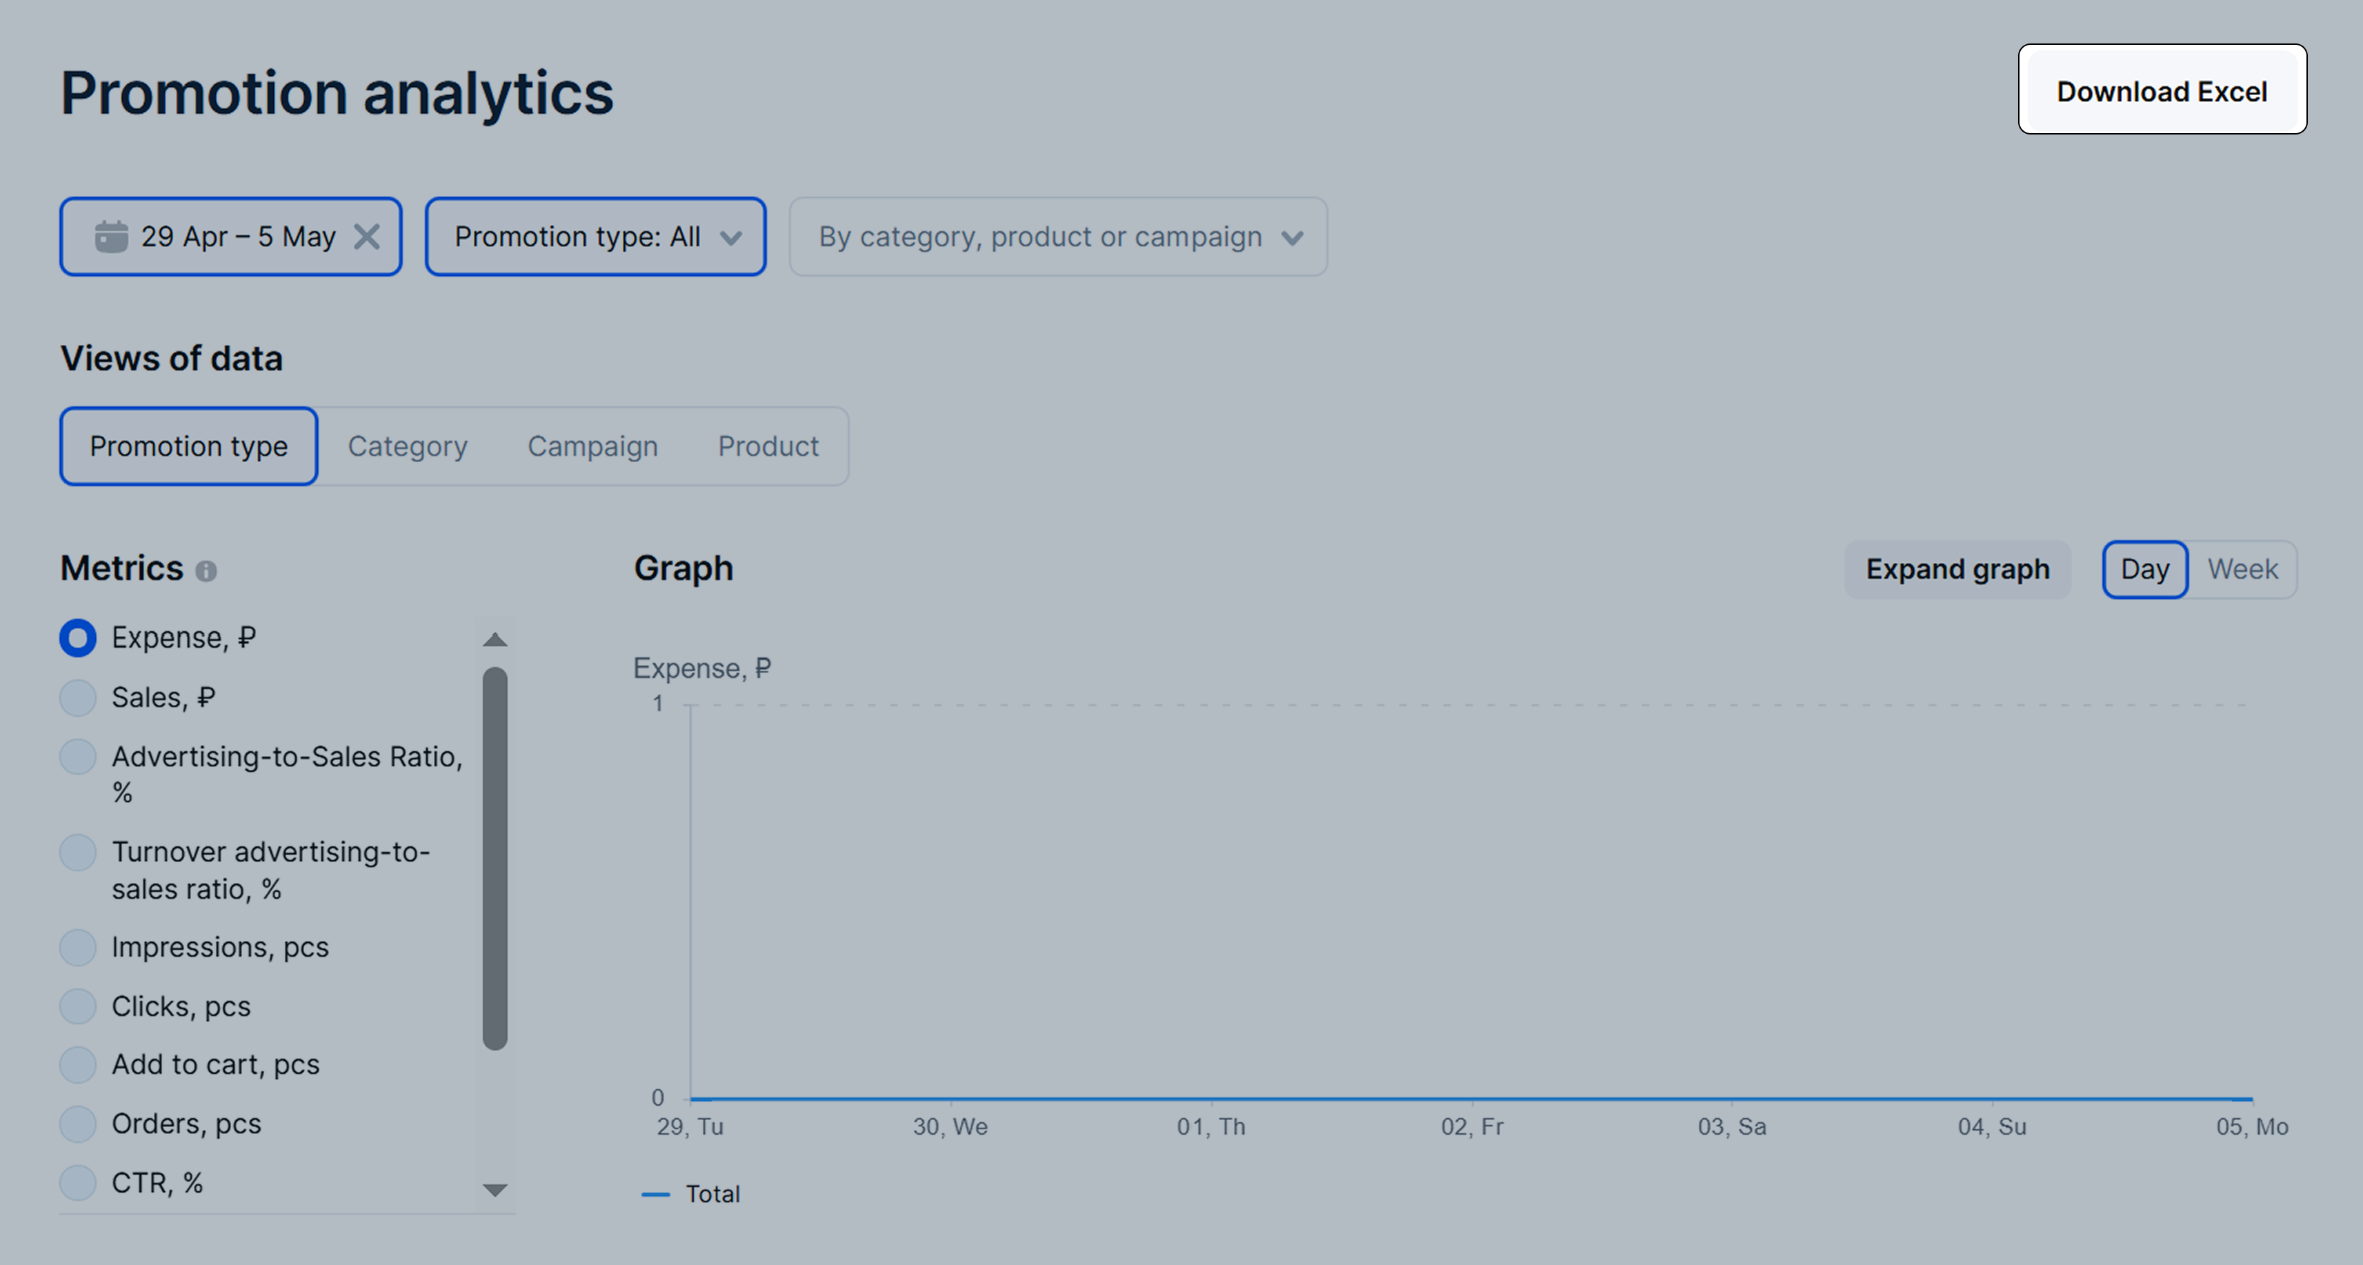Expand the category, product or campaign filter
Viewport: 2363px width, 1265px height.
click(1057, 237)
